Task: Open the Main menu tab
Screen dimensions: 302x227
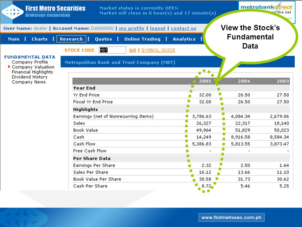Action: (14, 39)
